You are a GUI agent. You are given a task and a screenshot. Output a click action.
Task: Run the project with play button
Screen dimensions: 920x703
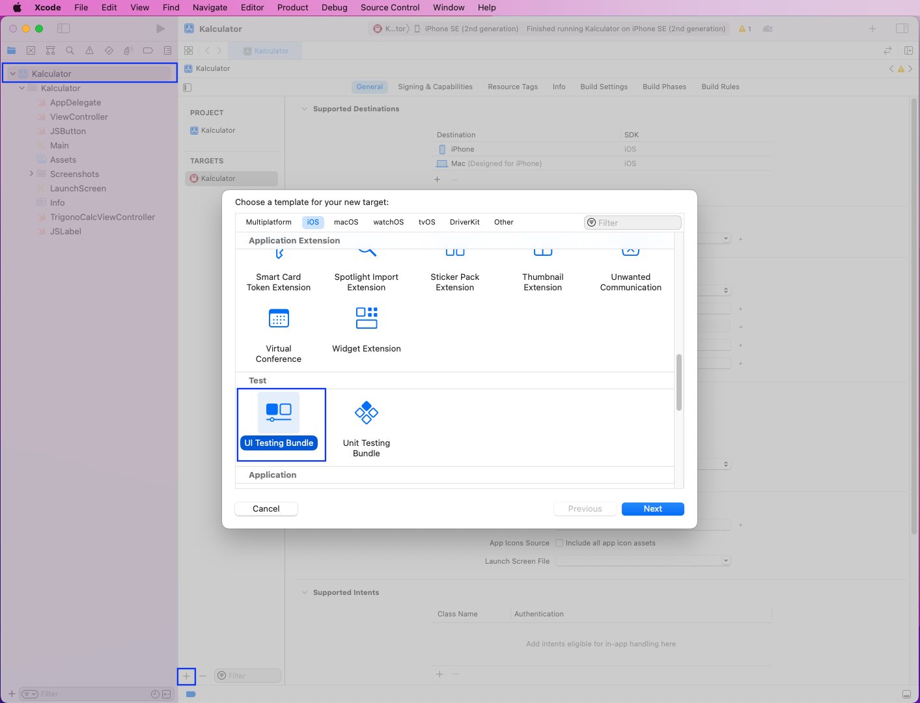160,29
